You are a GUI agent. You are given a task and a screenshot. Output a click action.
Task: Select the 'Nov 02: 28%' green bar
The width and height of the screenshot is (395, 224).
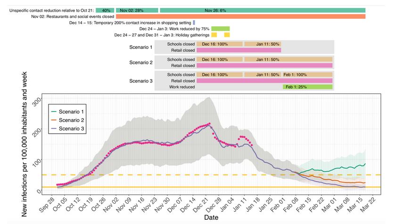click(137, 10)
